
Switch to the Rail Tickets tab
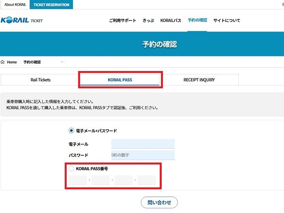point(40,80)
